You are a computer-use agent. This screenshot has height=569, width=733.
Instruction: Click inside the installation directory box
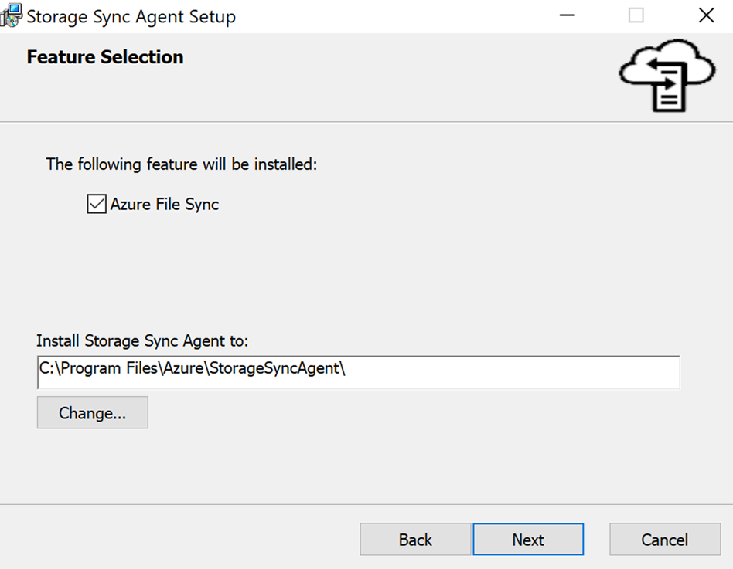358,371
